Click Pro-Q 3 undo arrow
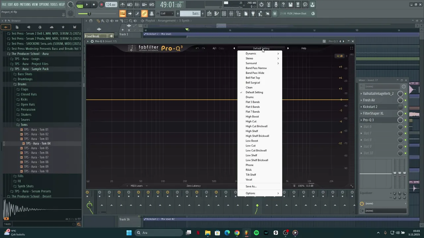 coord(197,48)
